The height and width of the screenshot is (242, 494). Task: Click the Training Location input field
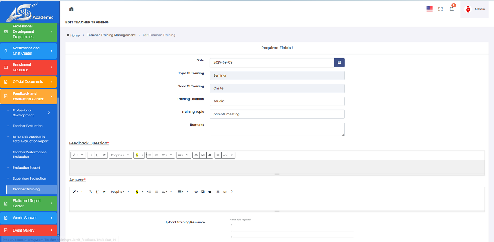277,101
